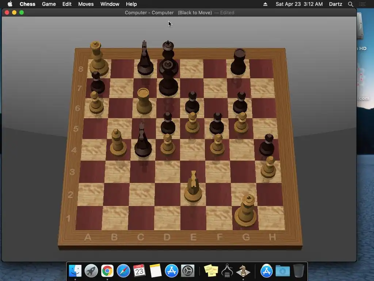Click the eject icon in menu bar
The width and height of the screenshot is (374, 281).
point(265,4)
